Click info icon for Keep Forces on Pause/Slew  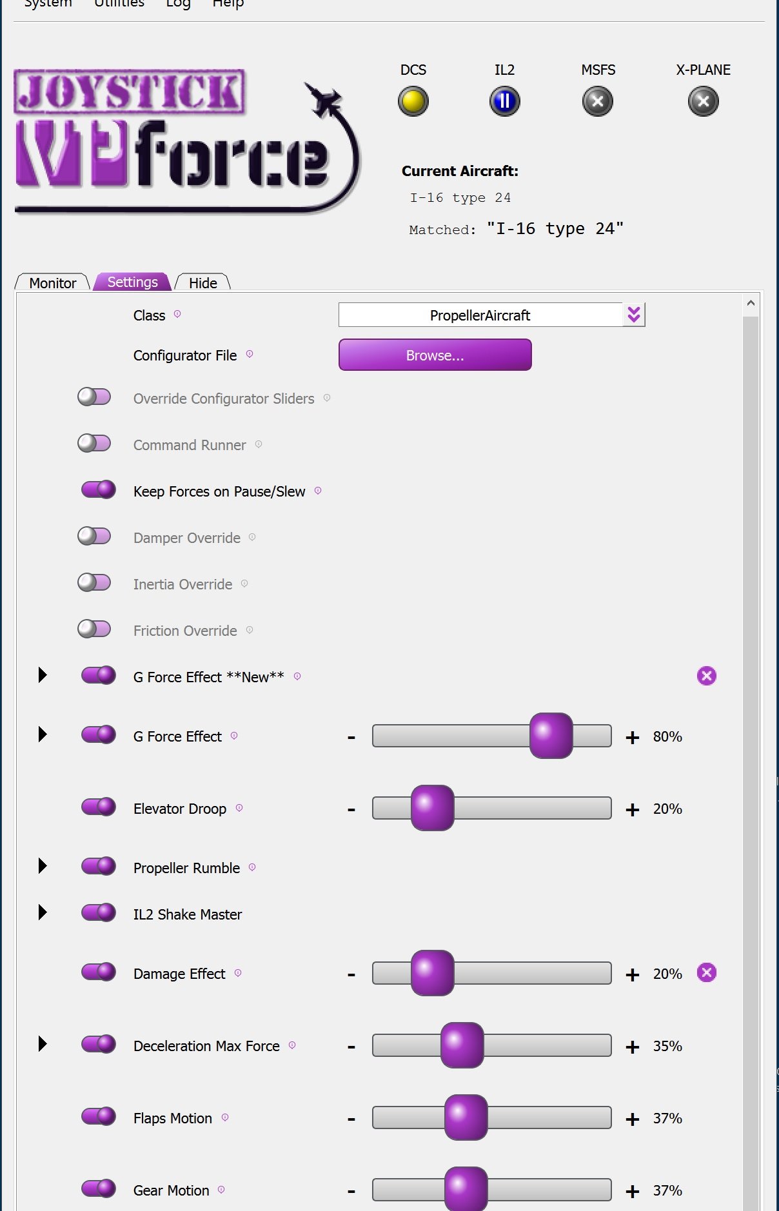click(318, 491)
